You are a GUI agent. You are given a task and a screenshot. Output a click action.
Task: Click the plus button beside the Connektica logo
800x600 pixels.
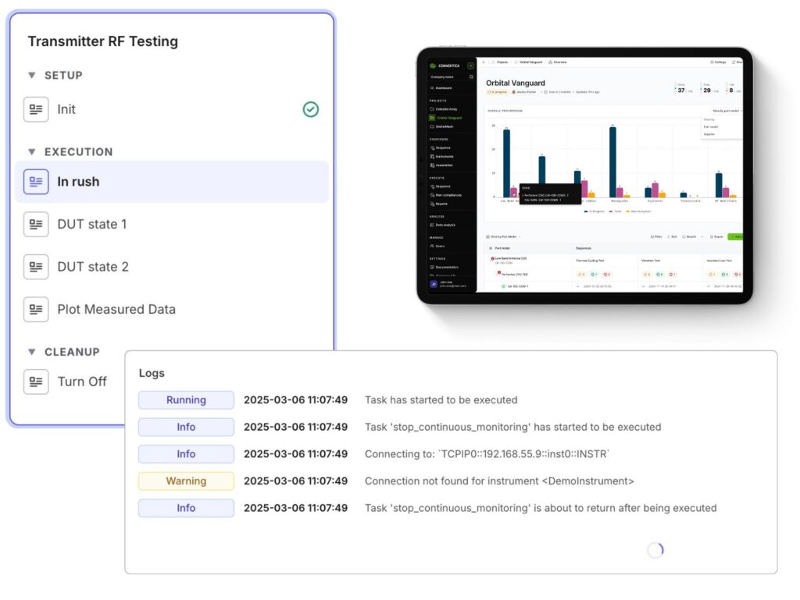pos(471,66)
